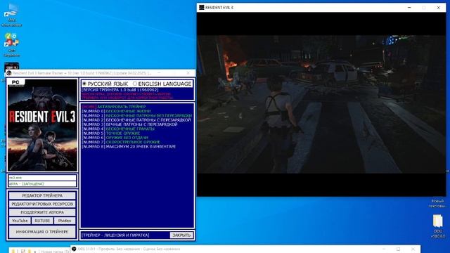Click the ЗАКРЫТЬ button in trainer
This screenshot has height=253, width=450.
tap(181, 235)
